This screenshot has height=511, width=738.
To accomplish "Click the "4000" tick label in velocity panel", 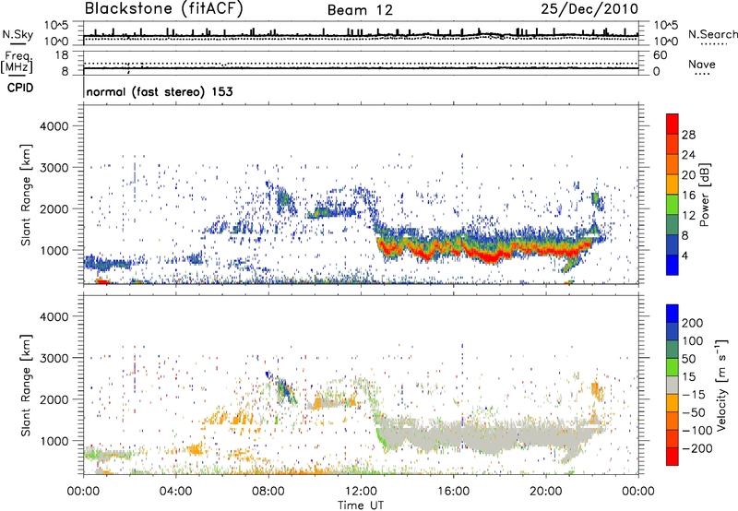I will (x=54, y=316).
